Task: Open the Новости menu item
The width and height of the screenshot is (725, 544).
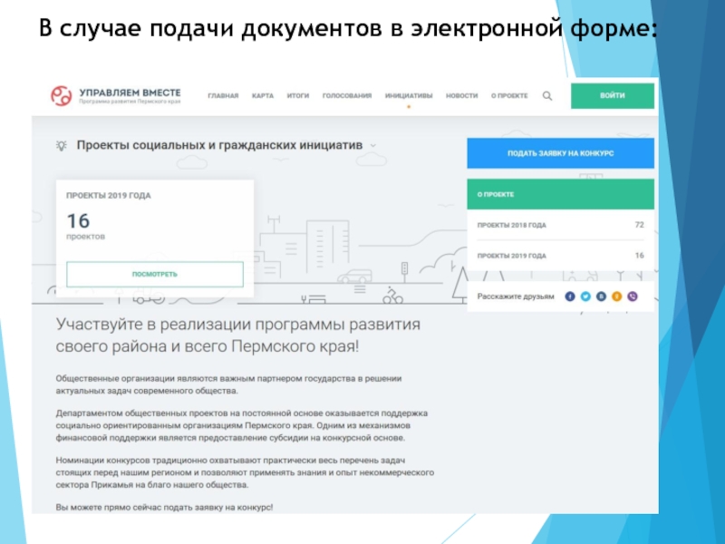Action: (x=461, y=95)
